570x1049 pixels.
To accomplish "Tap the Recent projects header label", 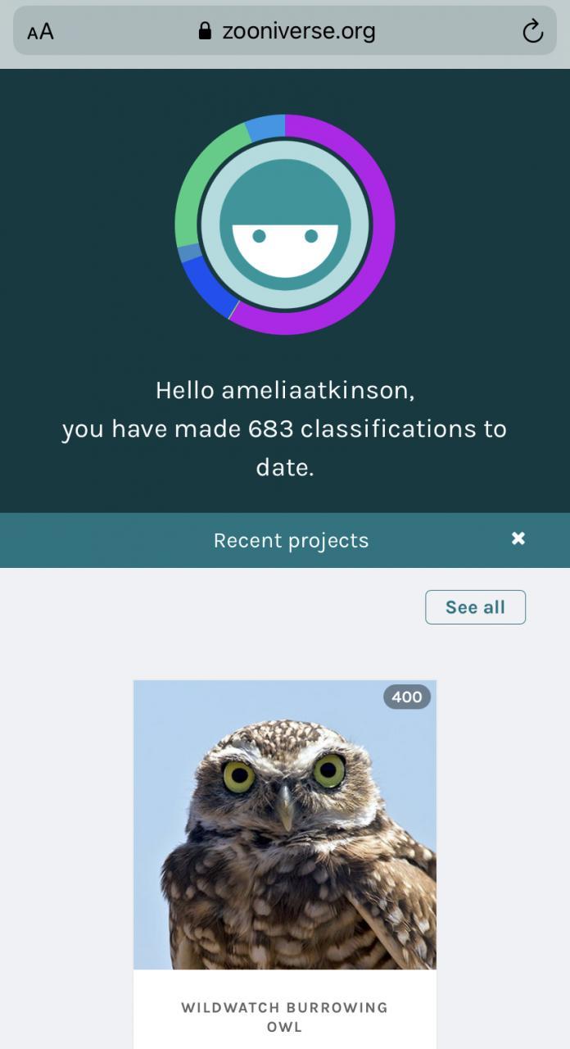I will pos(291,540).
